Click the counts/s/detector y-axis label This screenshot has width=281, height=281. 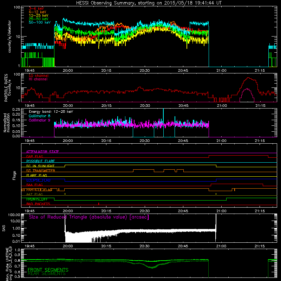coord(9,37)
